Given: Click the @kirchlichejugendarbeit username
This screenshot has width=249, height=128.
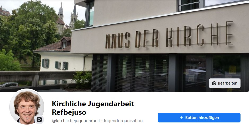Looking at the screenshot, I should click(x=76, y=121).
